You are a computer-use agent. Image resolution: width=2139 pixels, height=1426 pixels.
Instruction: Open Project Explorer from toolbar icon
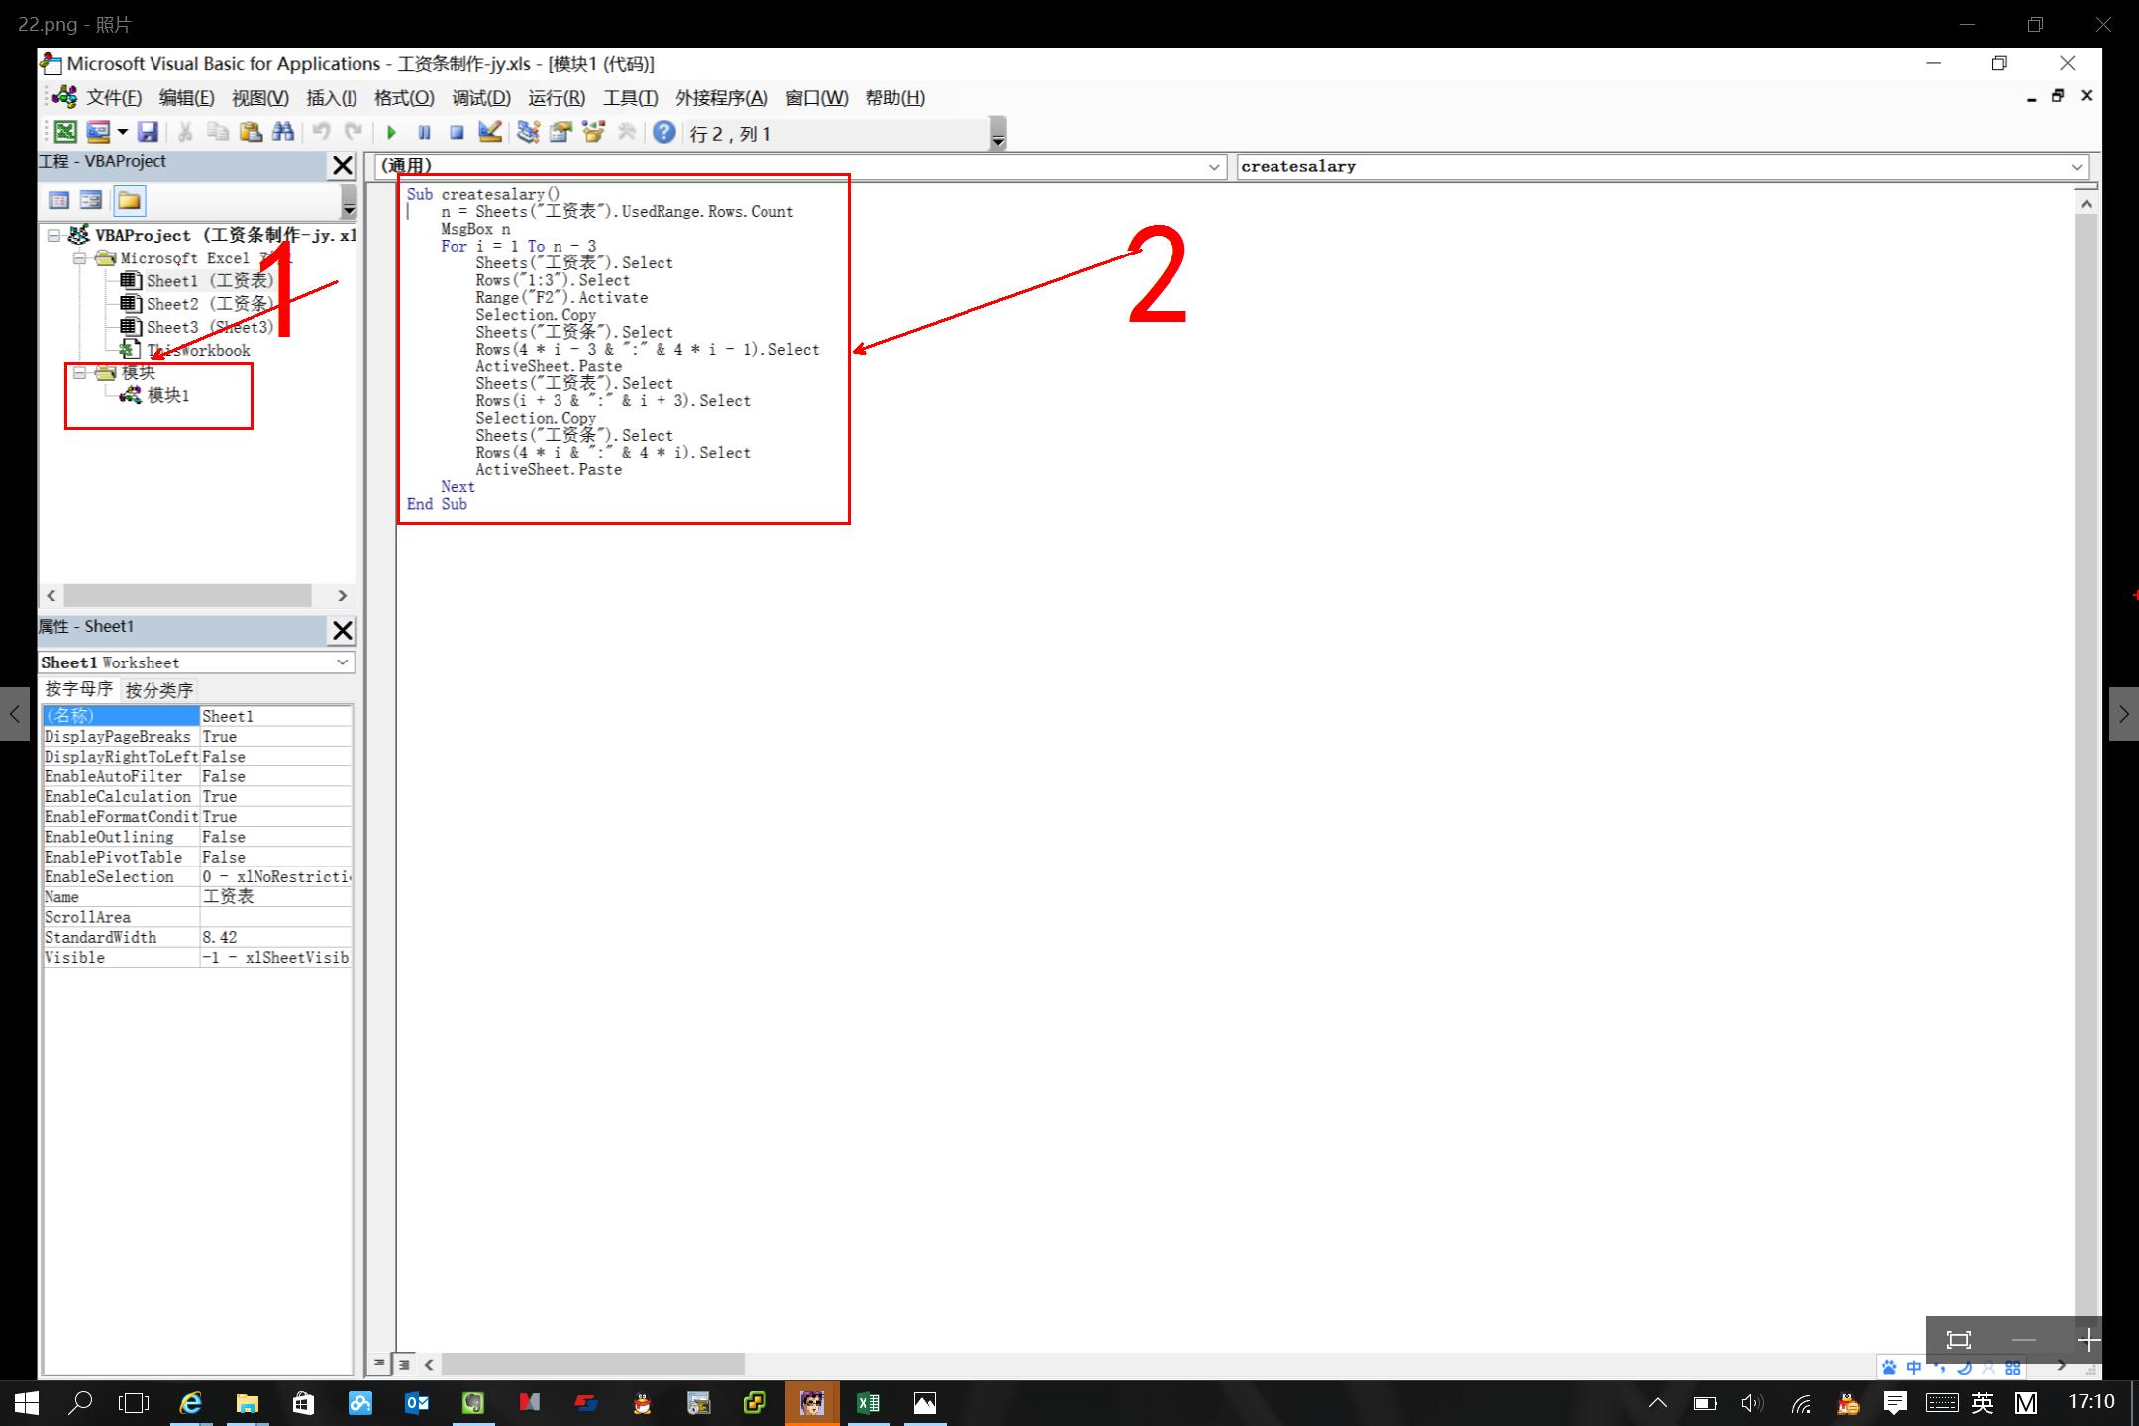coord(528,133)
